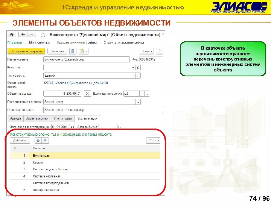This screenshot has width=271, height=203.
Task: Click the Единица измерения field showing м2
Action: click(x=131, y=94)
